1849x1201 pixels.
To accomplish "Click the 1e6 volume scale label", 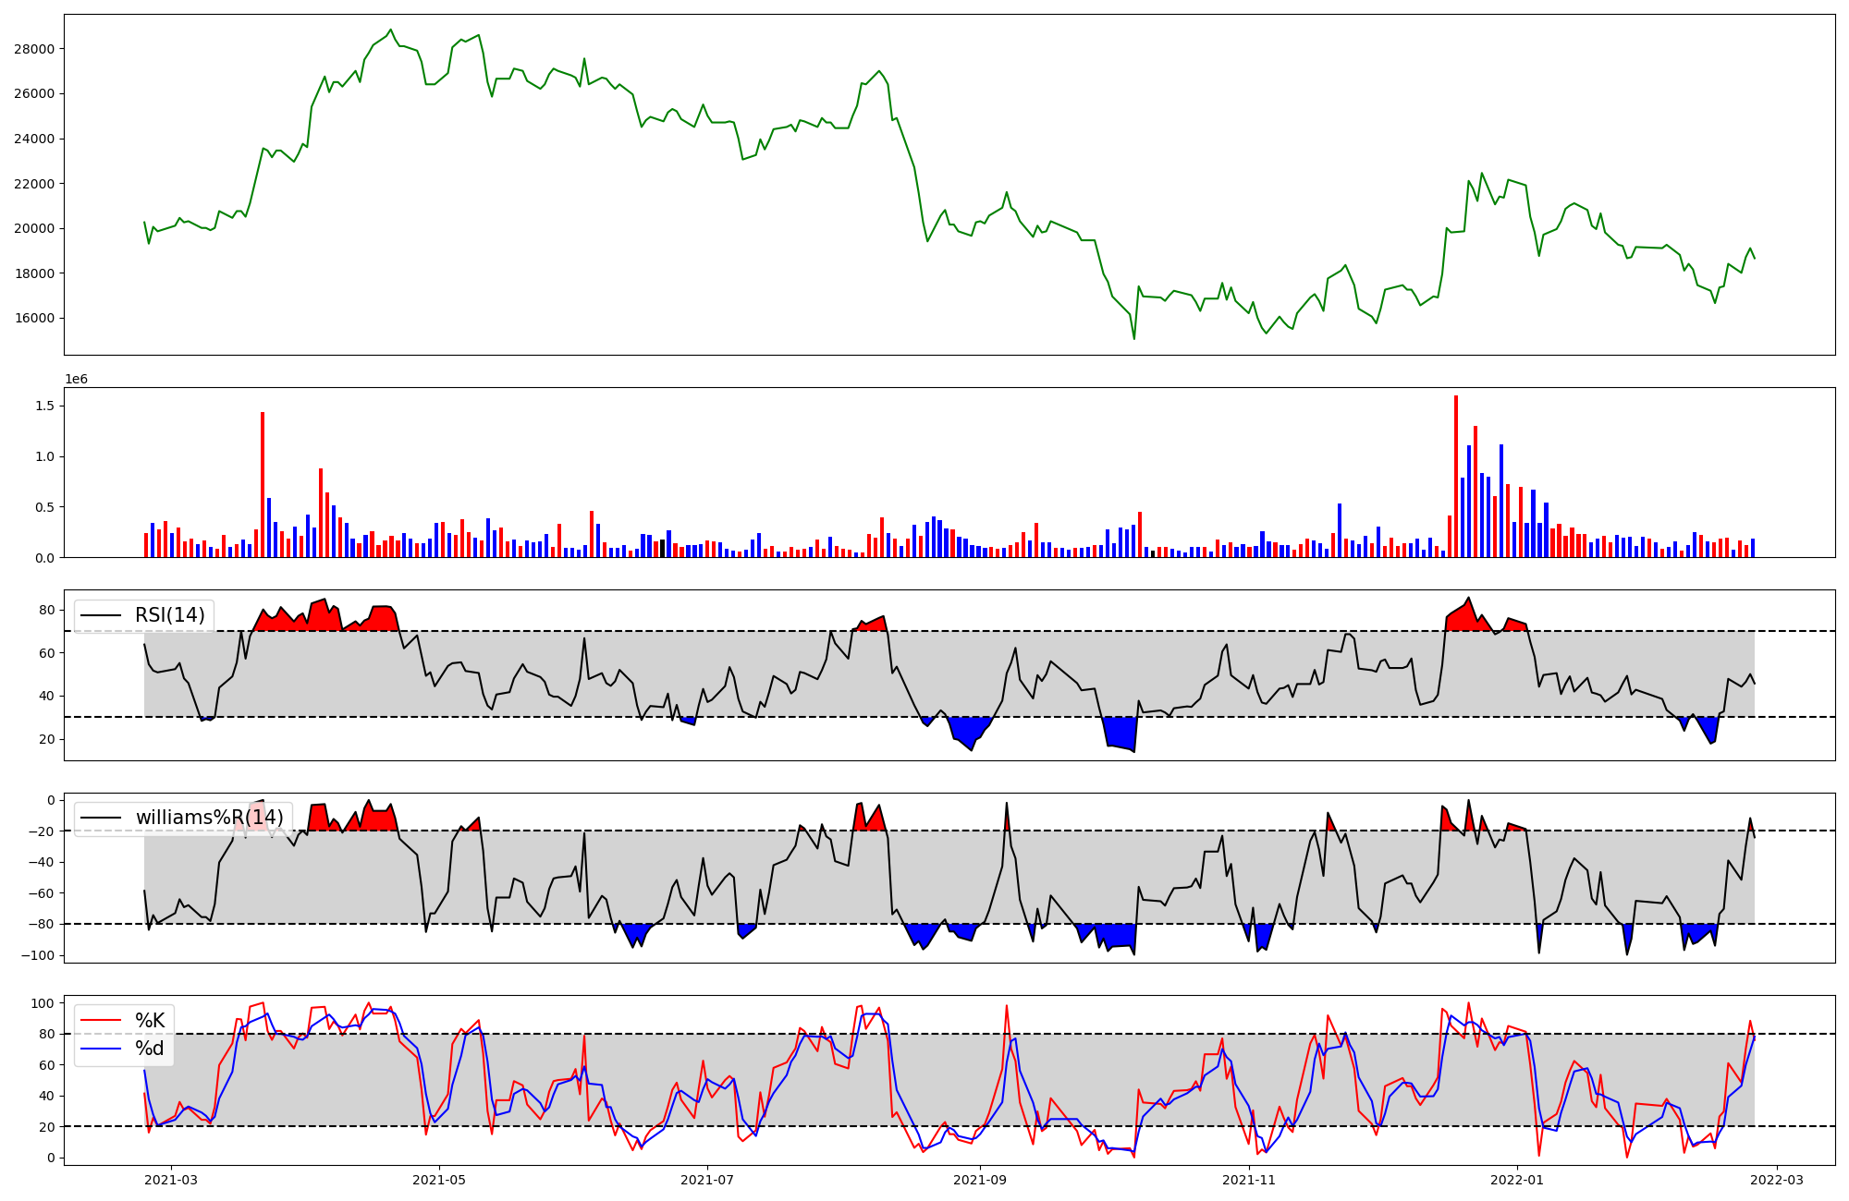I will pyautogui.click(x=76, y=380).
